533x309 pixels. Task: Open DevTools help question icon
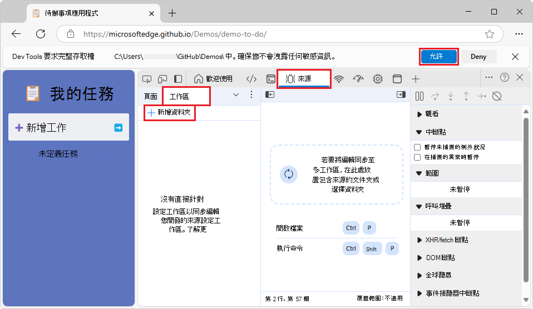(x=505, y=77)
